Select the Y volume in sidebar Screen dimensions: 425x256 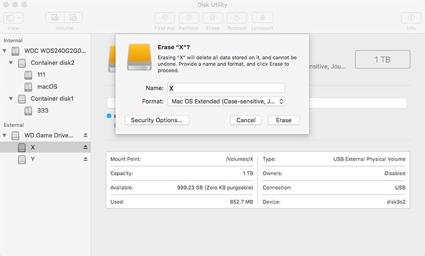[x=33, y=159]
